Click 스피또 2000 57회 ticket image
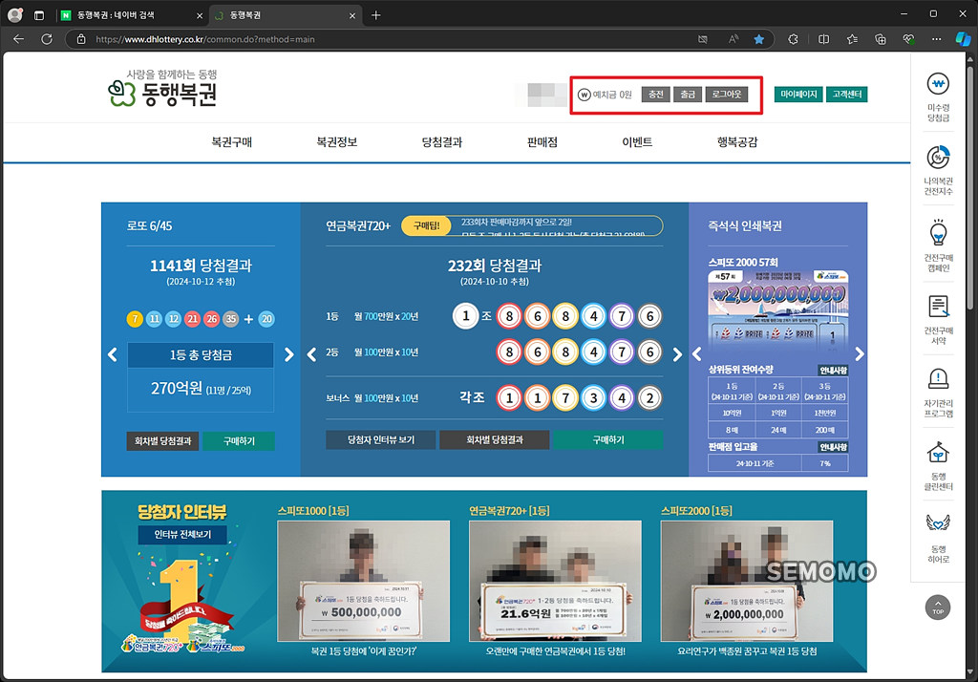This screenshot has width=978, height=682. pyautogui.click(x=777, y=309)
